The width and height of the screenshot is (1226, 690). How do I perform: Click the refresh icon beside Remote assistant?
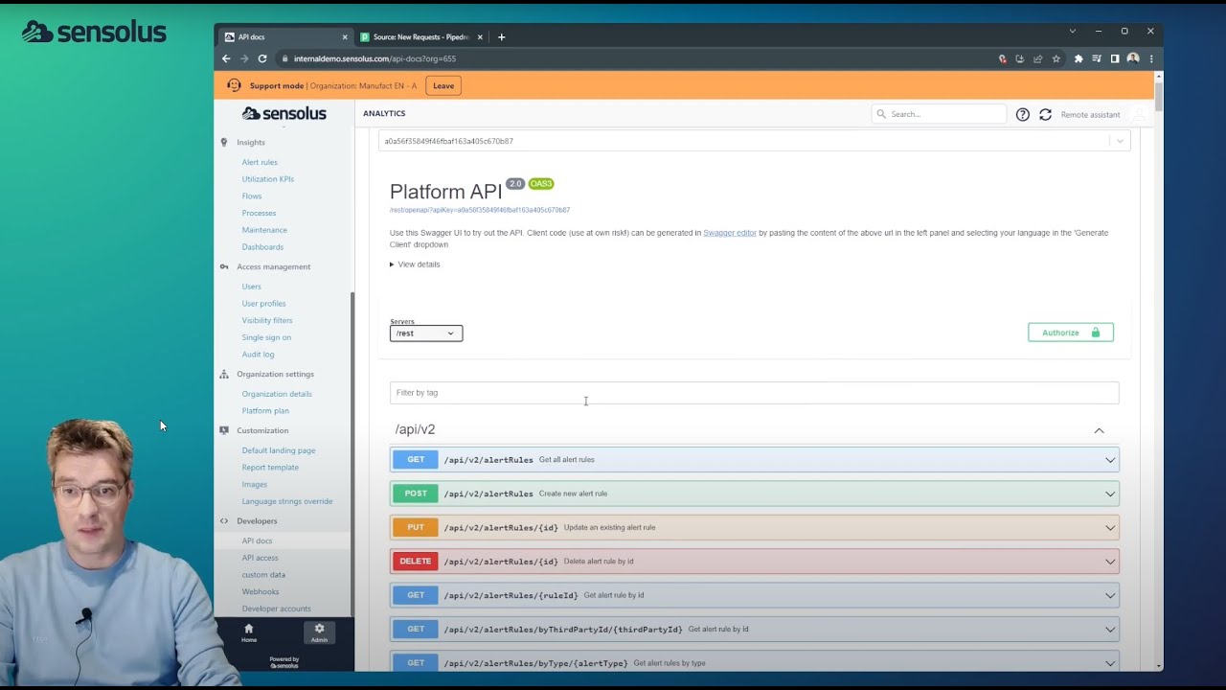point(1045,114)
